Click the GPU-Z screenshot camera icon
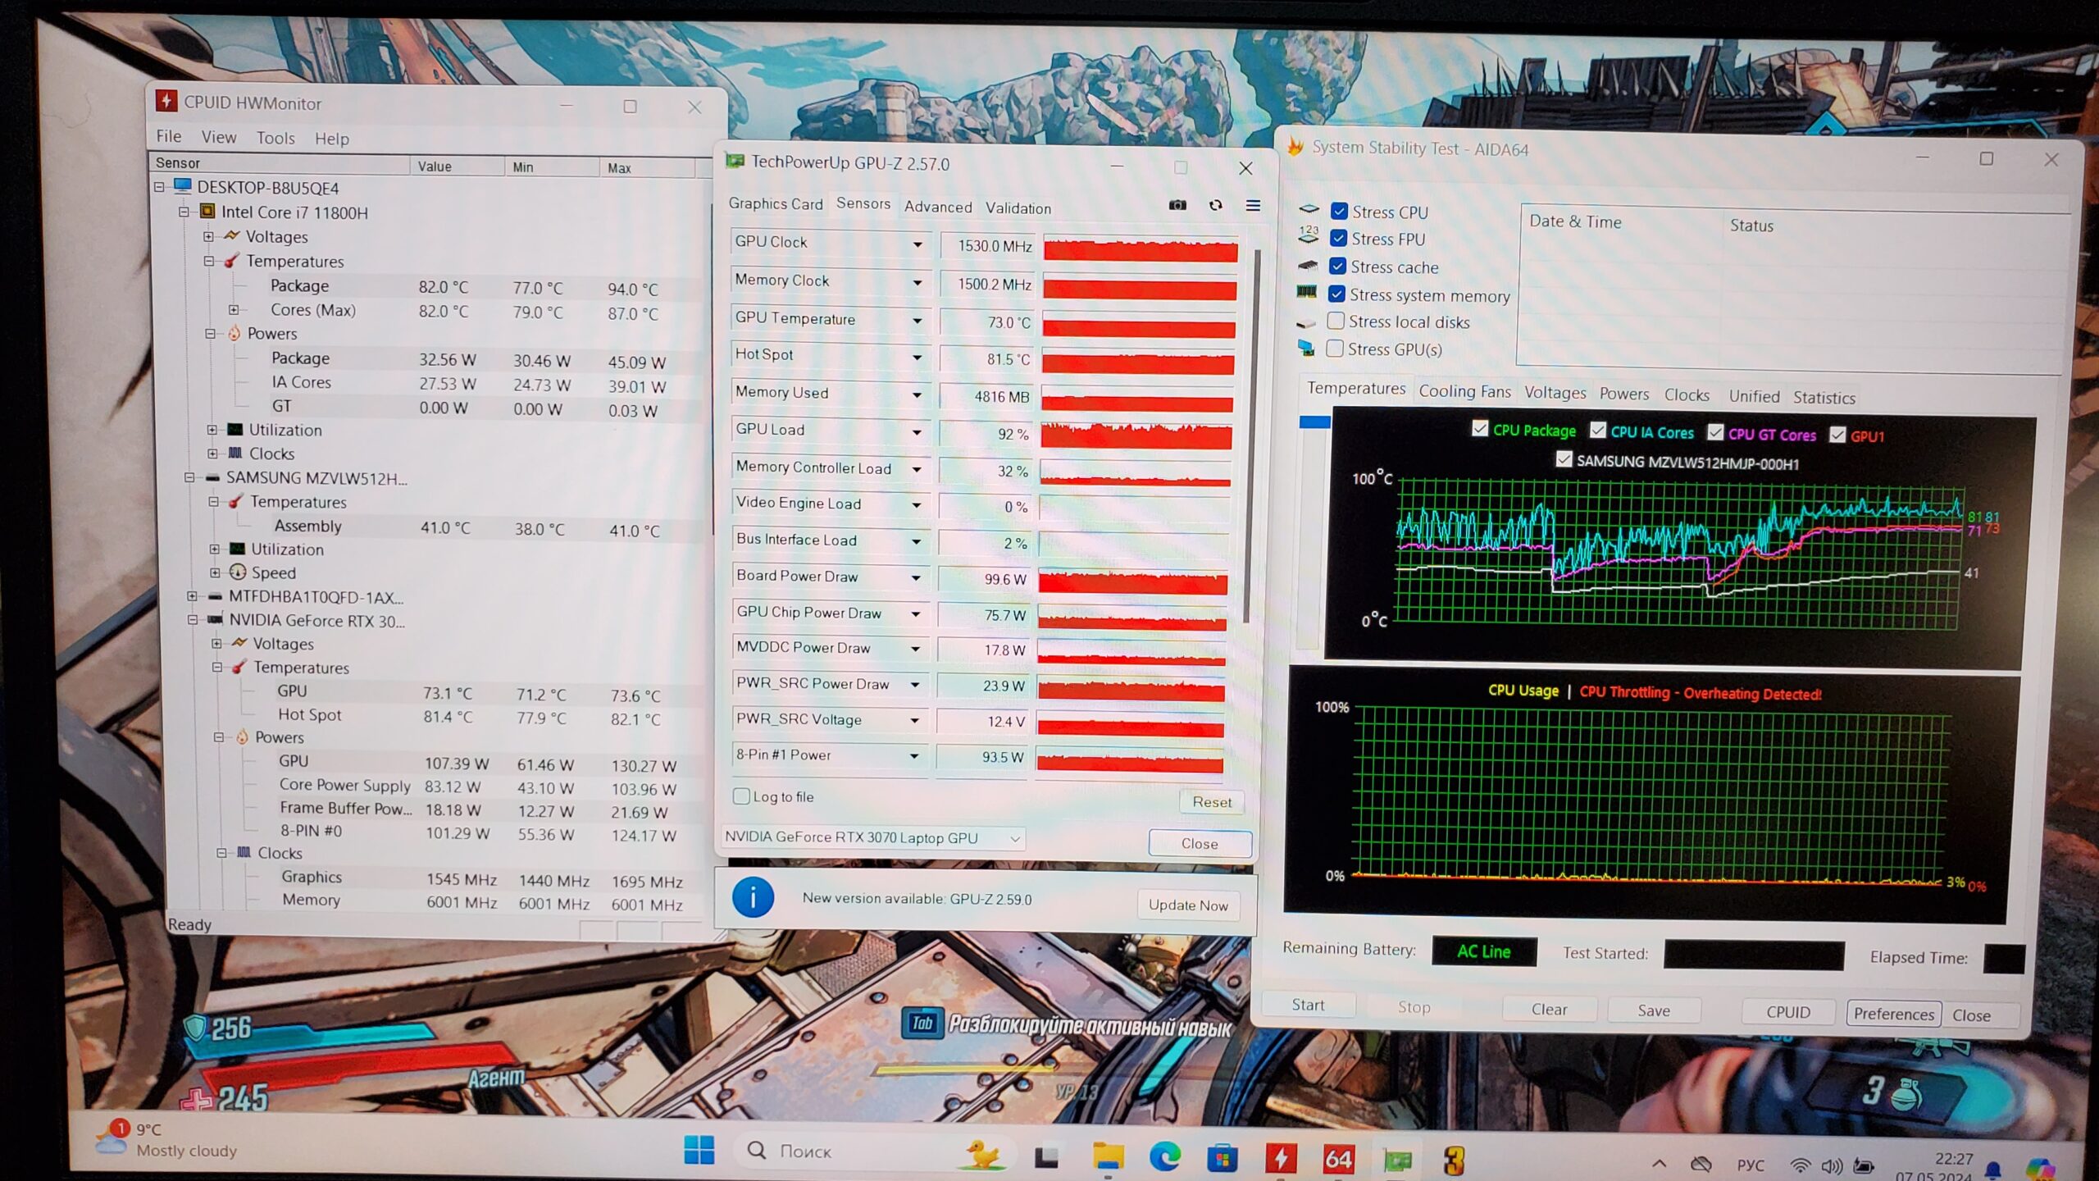This screenshot has width=2099, height=1181. click(1177, 205)
